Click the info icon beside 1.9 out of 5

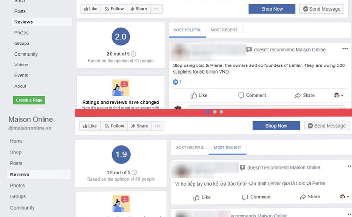pos(134,173)
